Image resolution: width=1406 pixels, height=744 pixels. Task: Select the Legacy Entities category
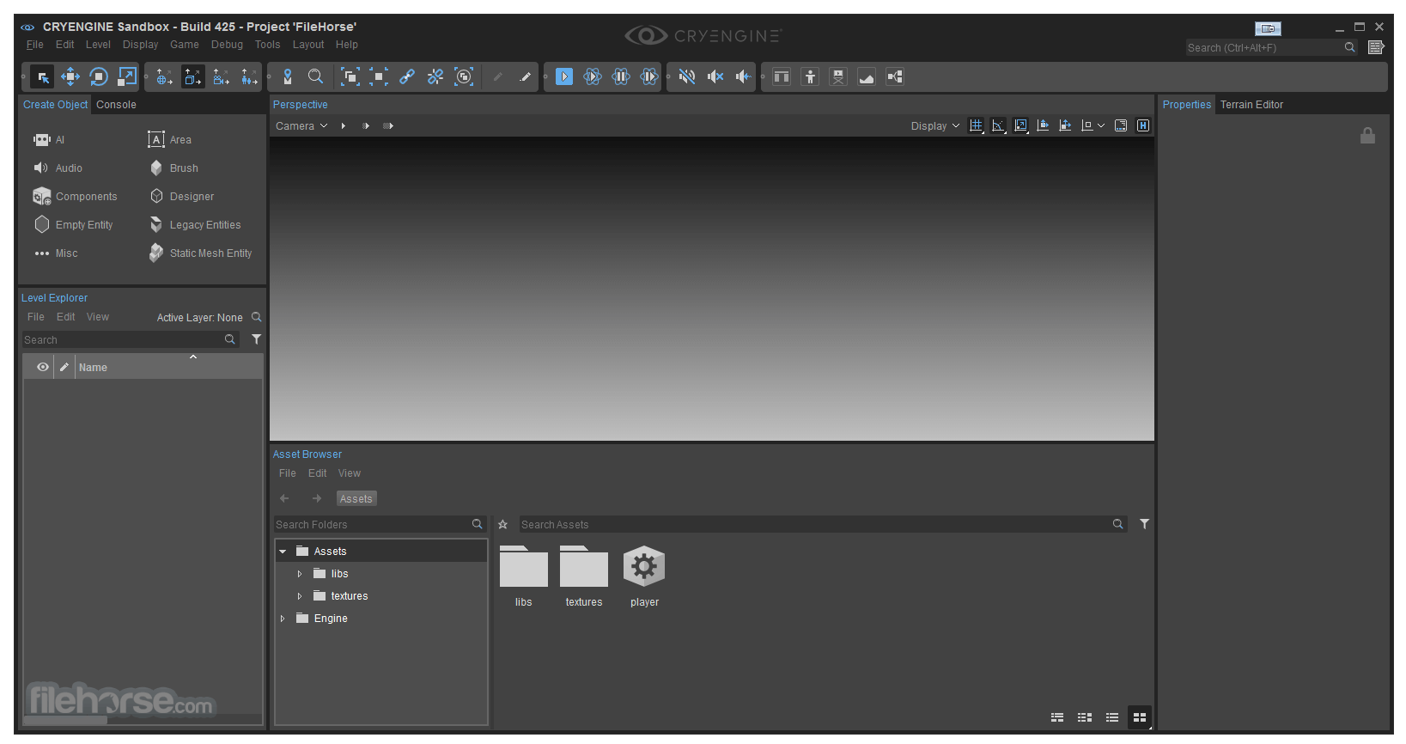pos(195,225)
